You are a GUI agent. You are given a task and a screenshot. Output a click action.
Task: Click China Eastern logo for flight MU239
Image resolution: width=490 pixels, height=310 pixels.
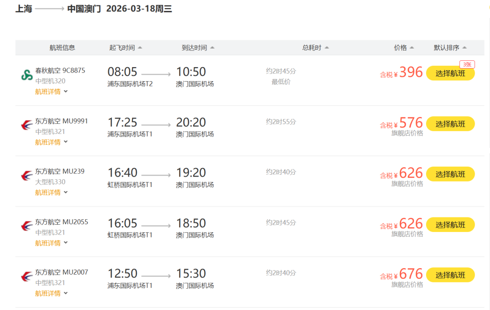click(x=27, y=176)
